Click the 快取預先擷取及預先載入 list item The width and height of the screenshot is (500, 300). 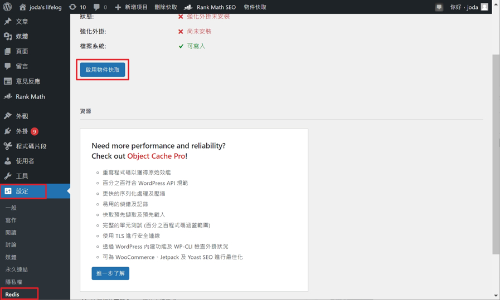tap(134, 215)
